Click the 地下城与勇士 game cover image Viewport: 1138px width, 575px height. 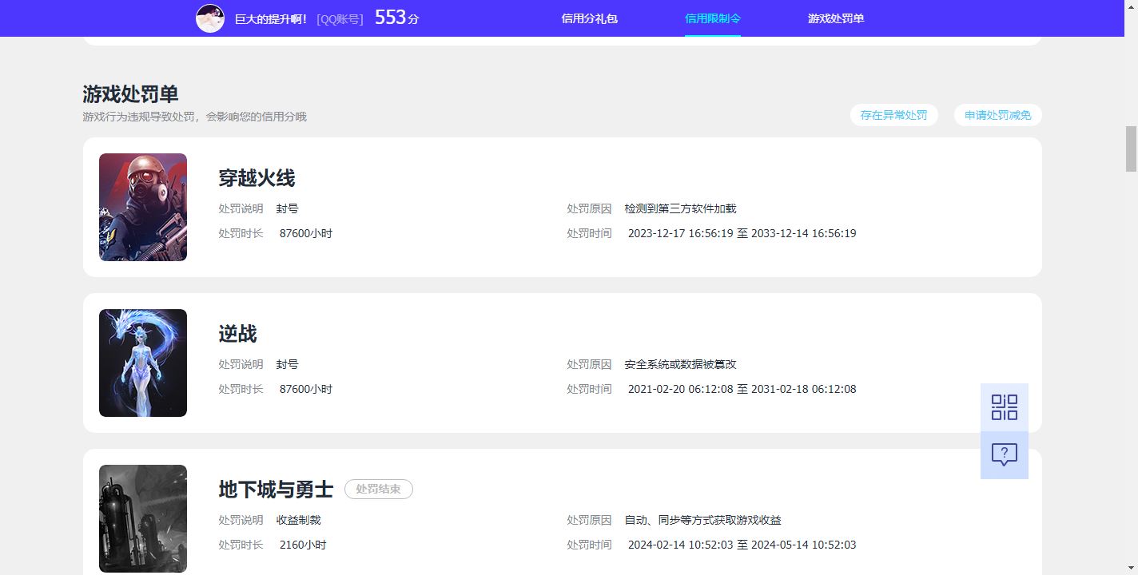tap(142, 517)
